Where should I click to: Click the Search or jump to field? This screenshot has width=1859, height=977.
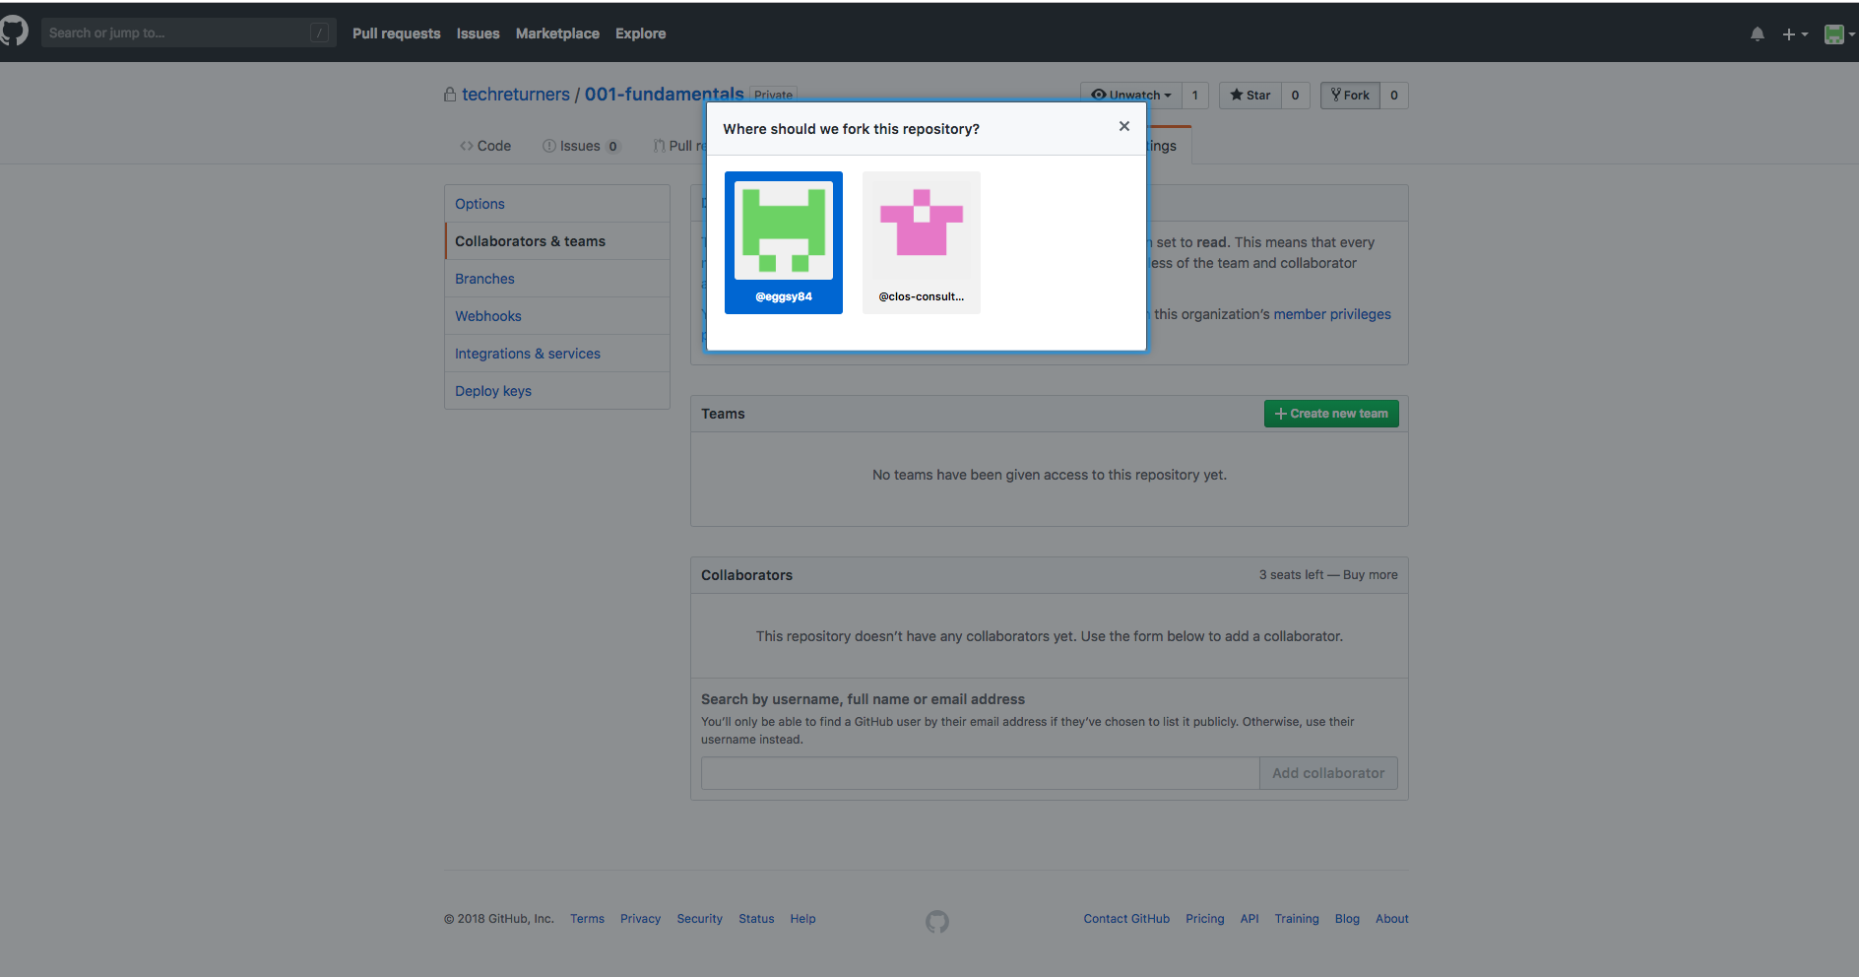[188, 33]
